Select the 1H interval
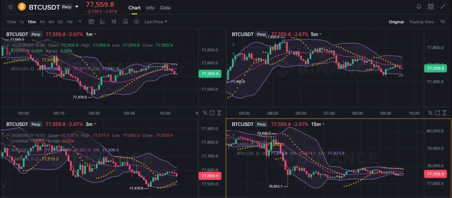Screen dimensions: 452x198 tap(42, 22)
